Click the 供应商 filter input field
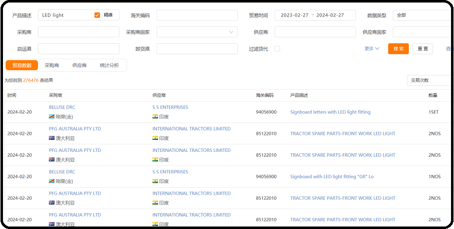This screenshot has height=229, width=454. (x=315, y=32)
